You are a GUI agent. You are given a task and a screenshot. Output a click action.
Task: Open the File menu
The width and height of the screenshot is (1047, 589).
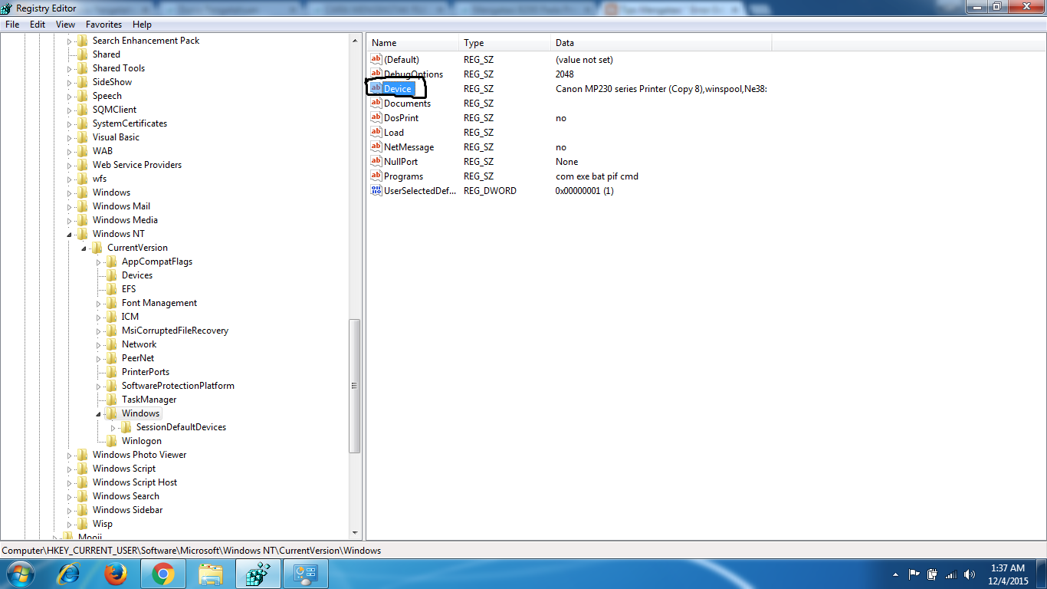pos(12,25)
